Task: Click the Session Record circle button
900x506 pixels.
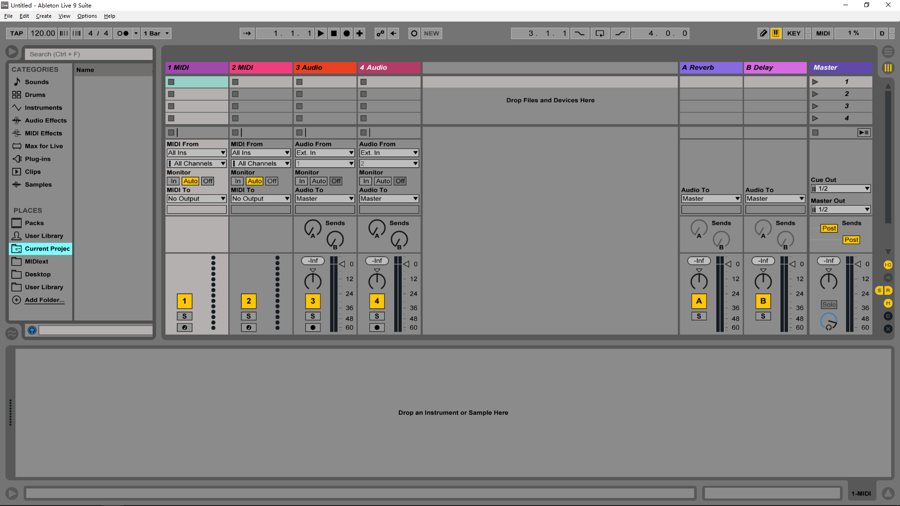Action: (x=414, y=33)
